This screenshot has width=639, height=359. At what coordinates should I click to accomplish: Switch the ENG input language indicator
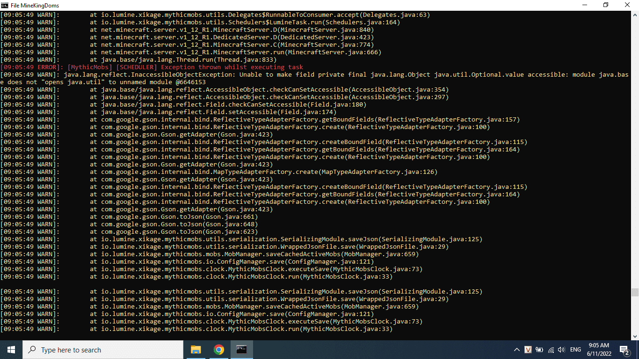coord(575,350)
